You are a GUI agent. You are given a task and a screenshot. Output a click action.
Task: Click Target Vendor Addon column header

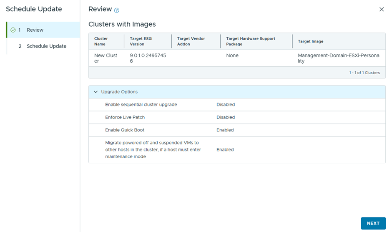(191, 41)
